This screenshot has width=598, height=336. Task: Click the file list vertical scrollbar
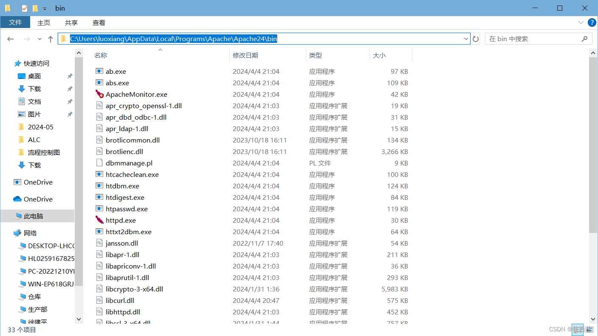click(x=593, y=144)
